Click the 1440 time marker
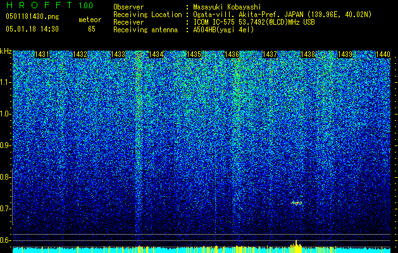The height and width of the screenshot is (253, 398). click(x=383, y=54)
